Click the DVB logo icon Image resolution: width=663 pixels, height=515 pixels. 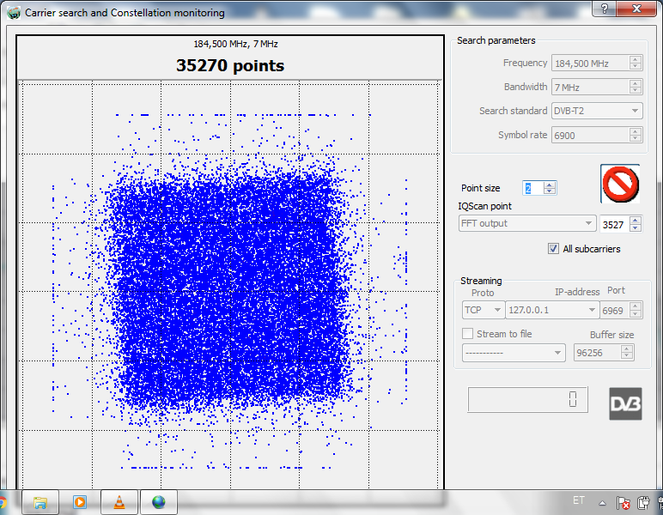[625, 403]
